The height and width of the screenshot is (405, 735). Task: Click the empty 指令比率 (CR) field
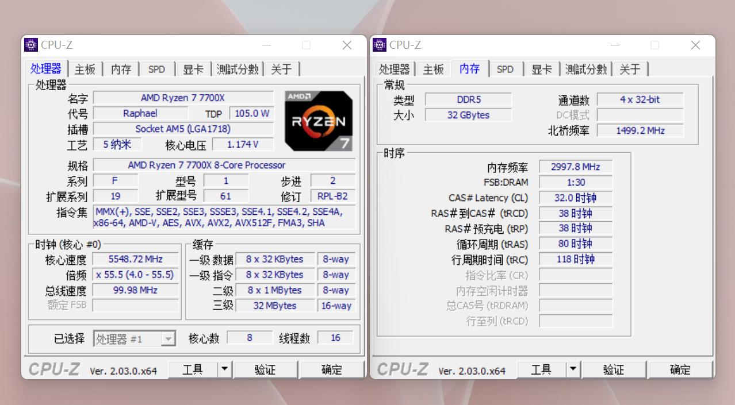(576, 275)
